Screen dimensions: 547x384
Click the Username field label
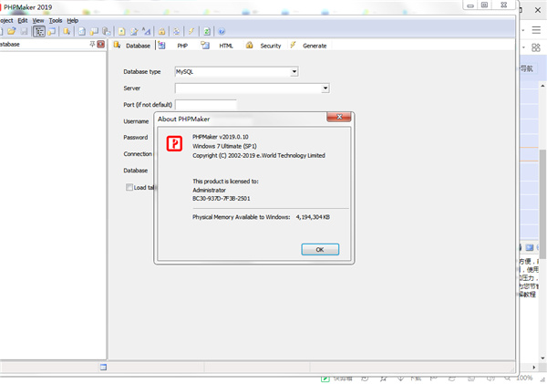pyautogui.click(x=136, y=121)
